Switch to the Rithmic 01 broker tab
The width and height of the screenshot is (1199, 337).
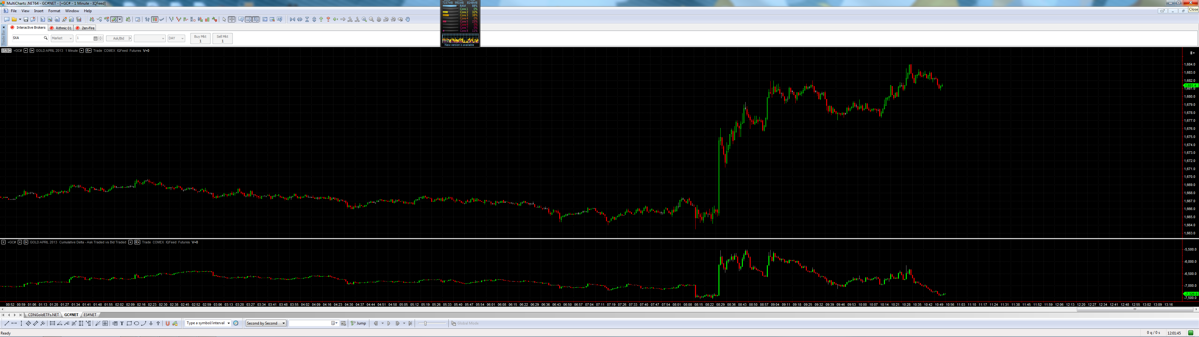pyautogui.click(x=61, y=28)
